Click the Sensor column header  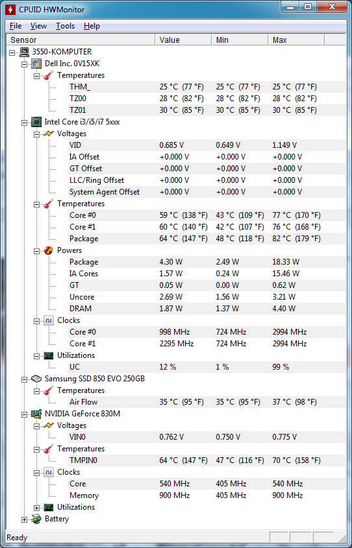pyautogui.click(x=81, y=40)
